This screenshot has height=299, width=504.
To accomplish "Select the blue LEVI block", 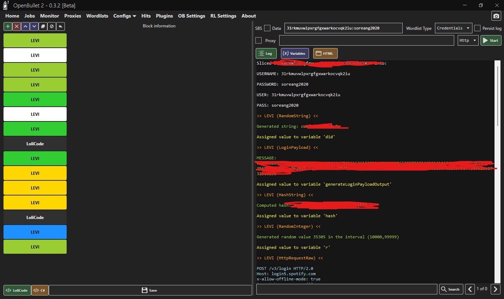I will point(35,232).
